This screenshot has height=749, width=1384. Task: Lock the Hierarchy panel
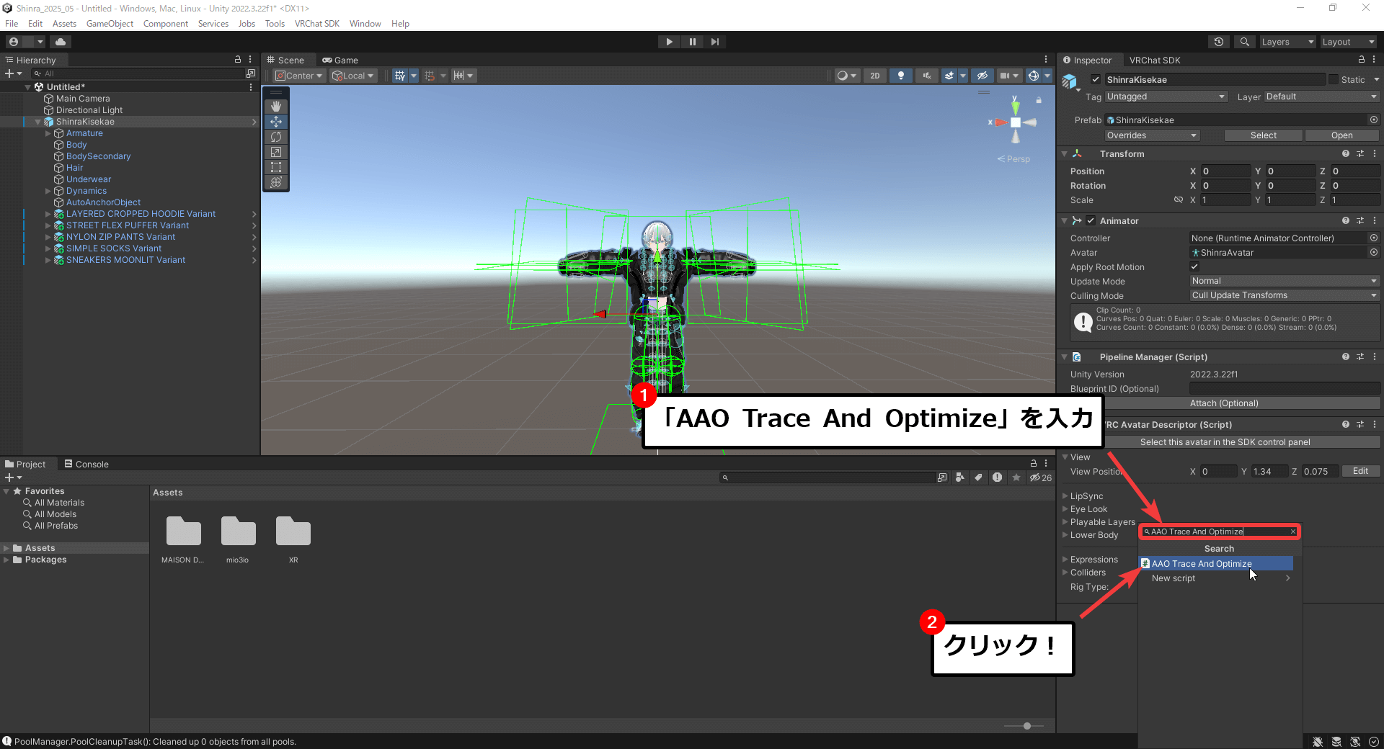coord(238,59)
